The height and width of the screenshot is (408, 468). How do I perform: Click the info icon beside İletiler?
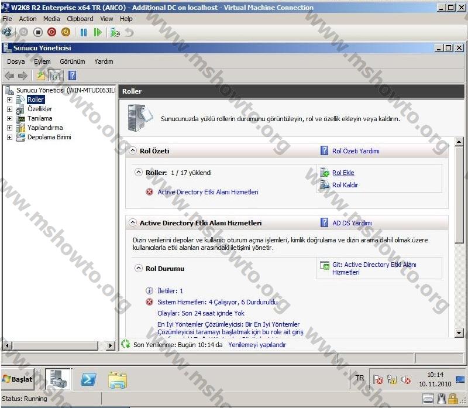coord(149,290)
